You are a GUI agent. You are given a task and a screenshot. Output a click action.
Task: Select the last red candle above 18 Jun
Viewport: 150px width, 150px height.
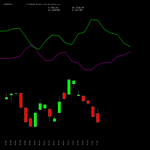pyautogui.click(x=98, y=118)
